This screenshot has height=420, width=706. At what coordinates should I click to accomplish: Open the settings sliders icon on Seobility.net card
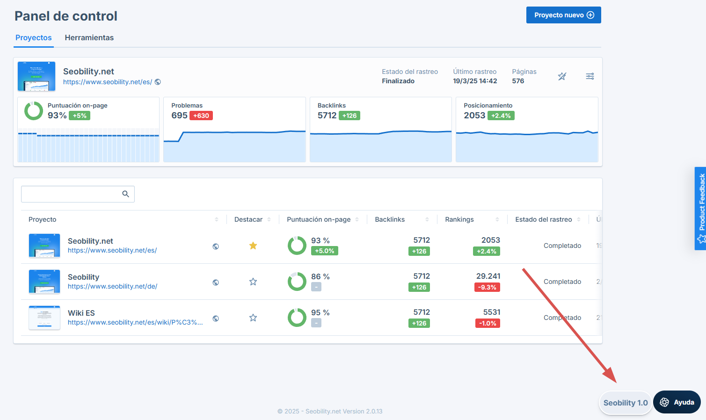pyautogui.click(x=590, y=76)
